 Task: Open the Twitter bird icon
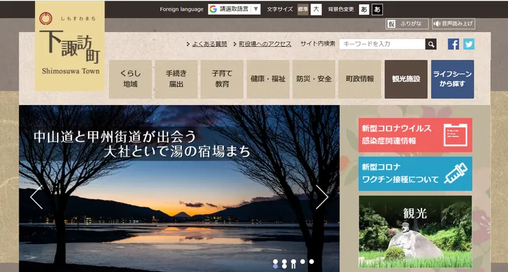point(468,44)
